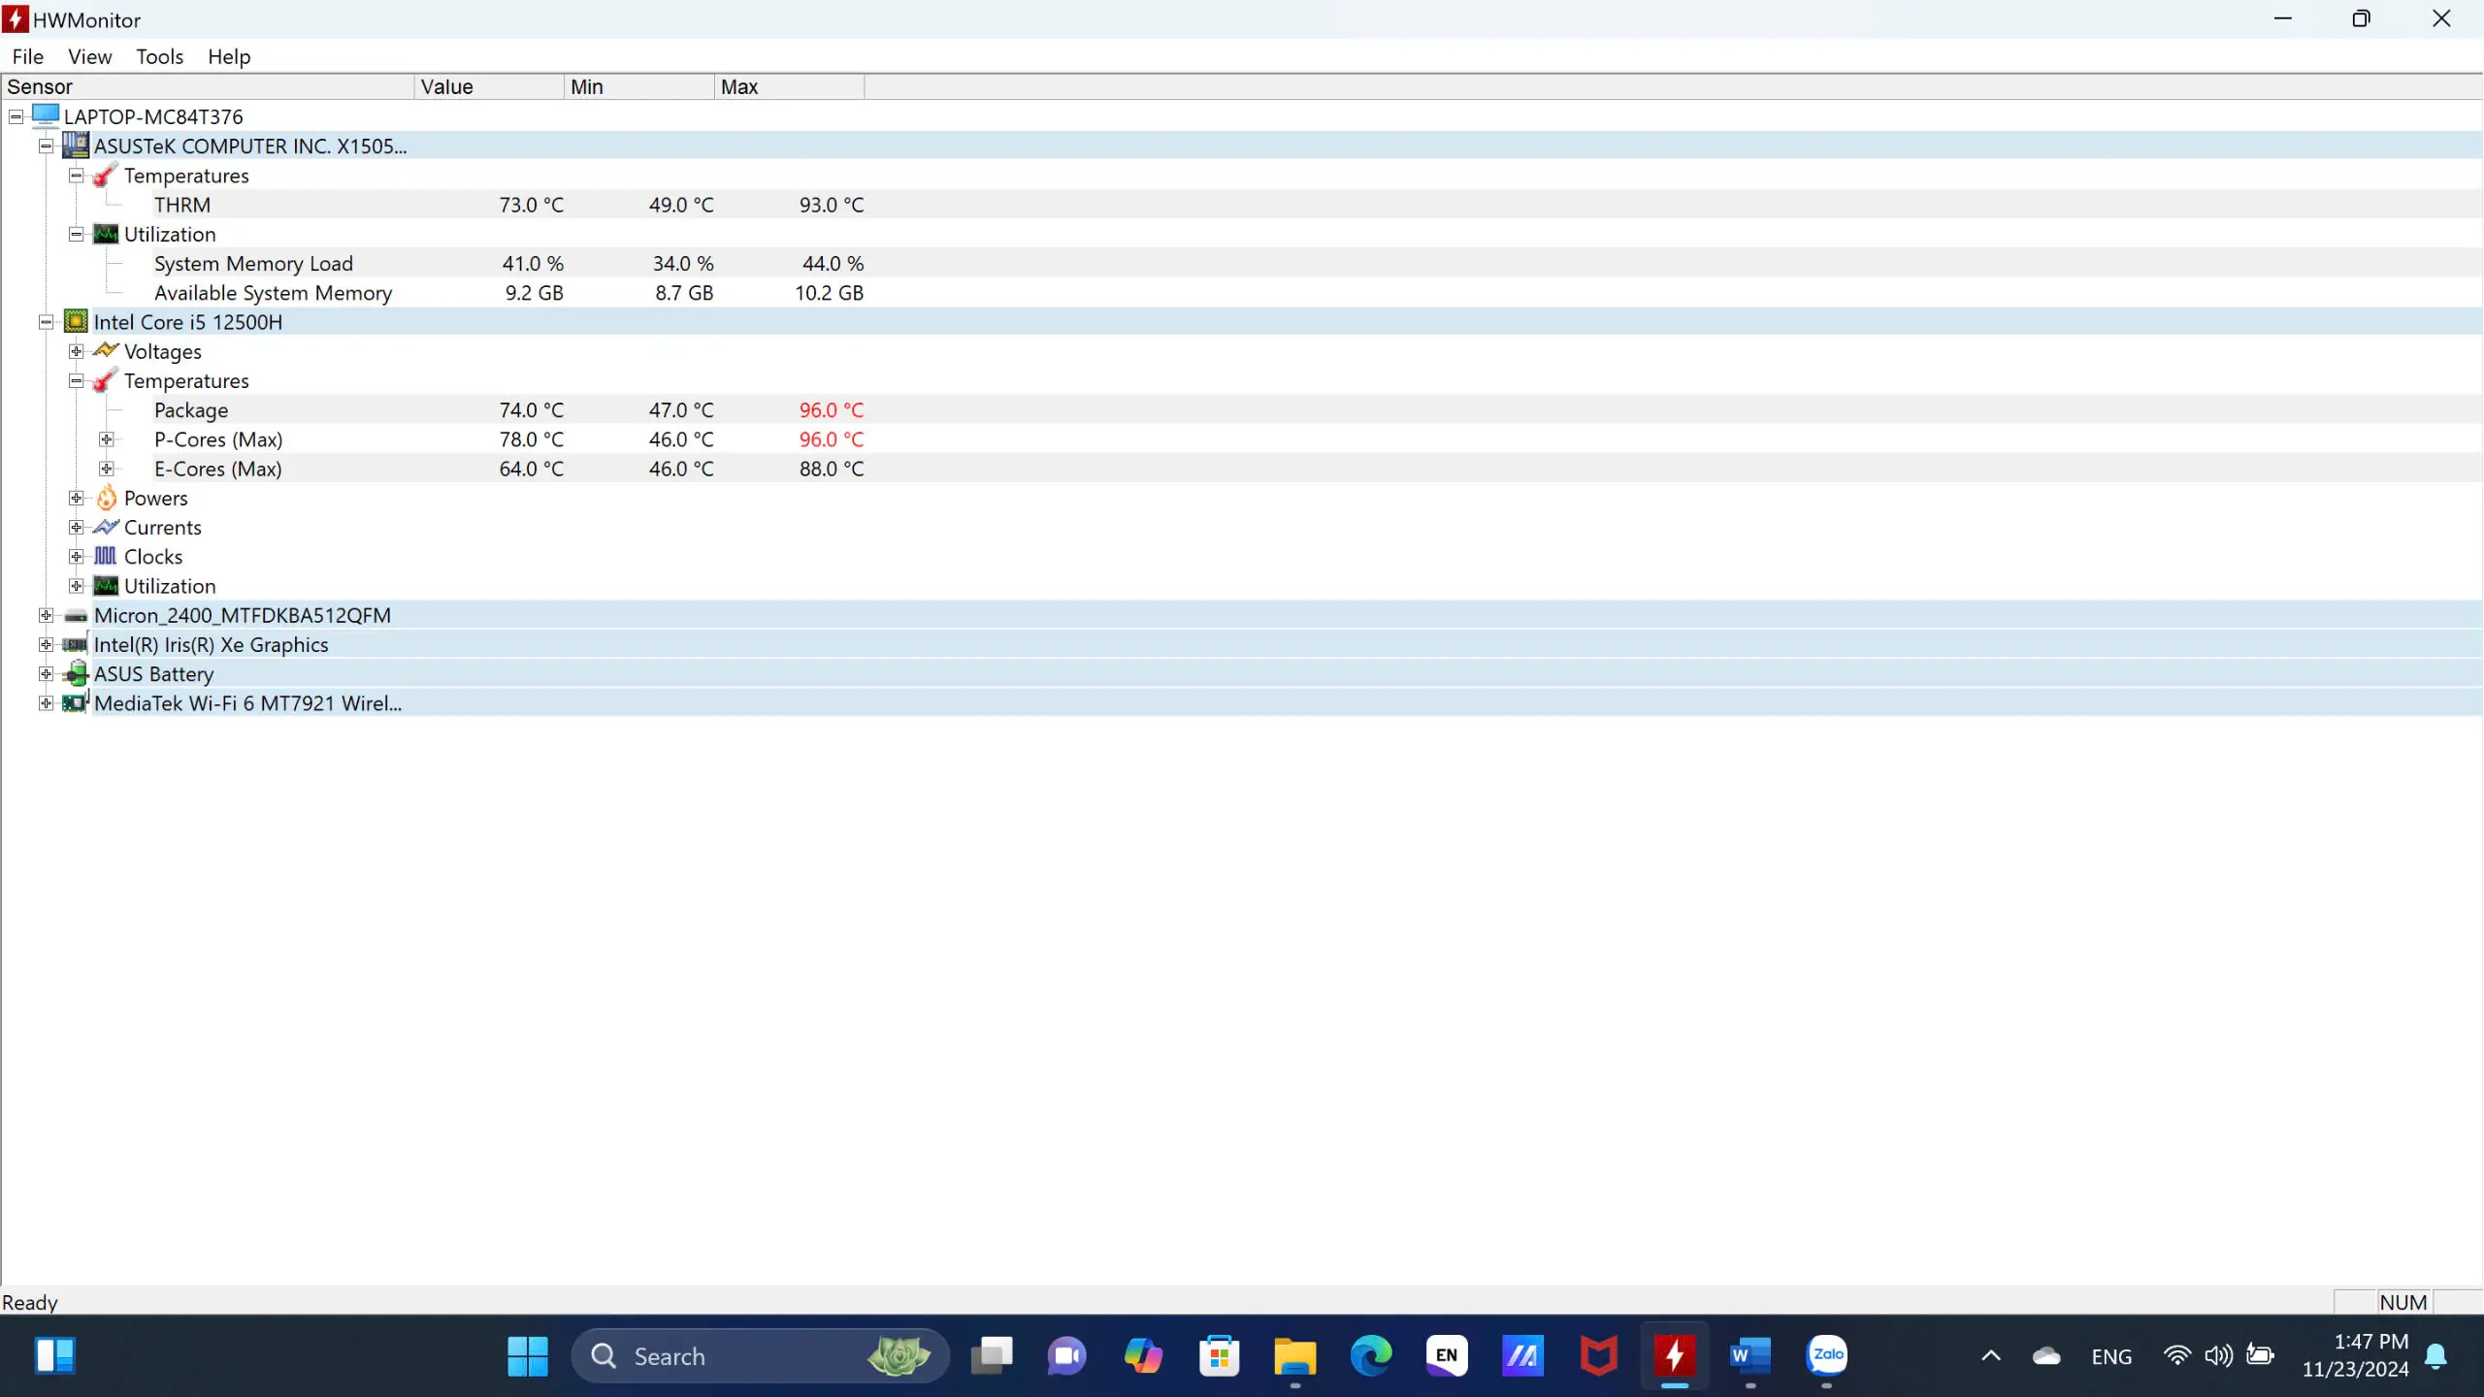Open the File menu
This screenshot has width=2484, height=1397.
(27, 56)
